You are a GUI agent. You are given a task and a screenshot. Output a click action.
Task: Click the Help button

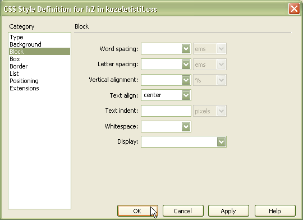tap(275, 210)
